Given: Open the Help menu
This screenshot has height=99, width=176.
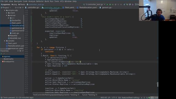Looking at the screenshot, I should point(75,1).
